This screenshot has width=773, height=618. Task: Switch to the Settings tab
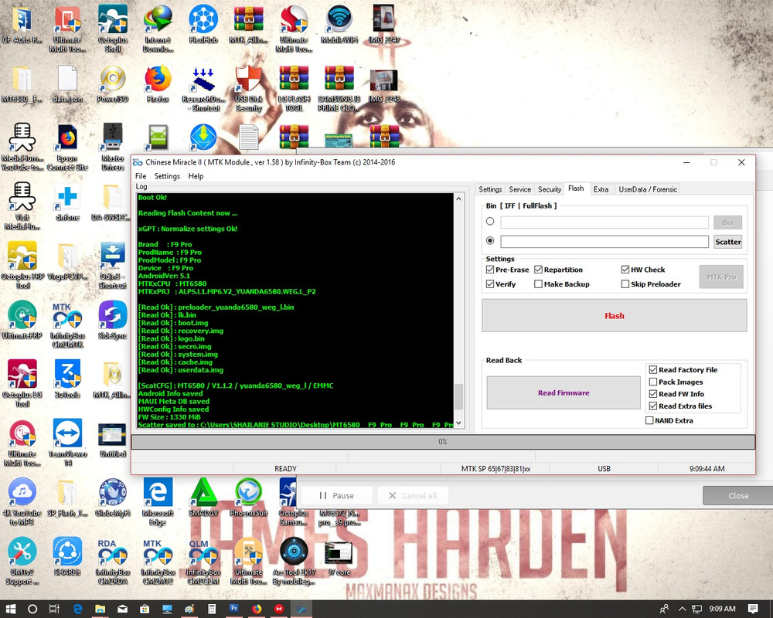[490, 189]
